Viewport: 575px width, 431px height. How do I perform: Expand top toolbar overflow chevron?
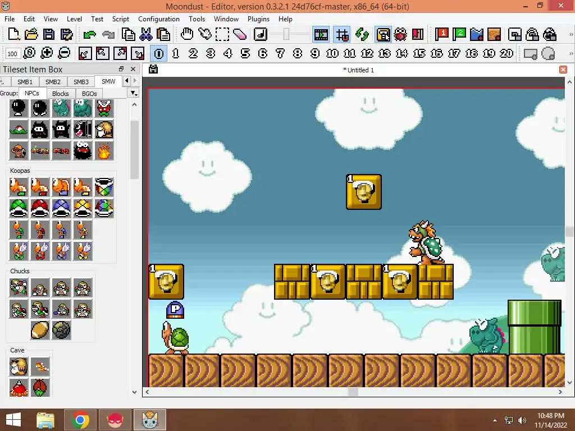571,34
